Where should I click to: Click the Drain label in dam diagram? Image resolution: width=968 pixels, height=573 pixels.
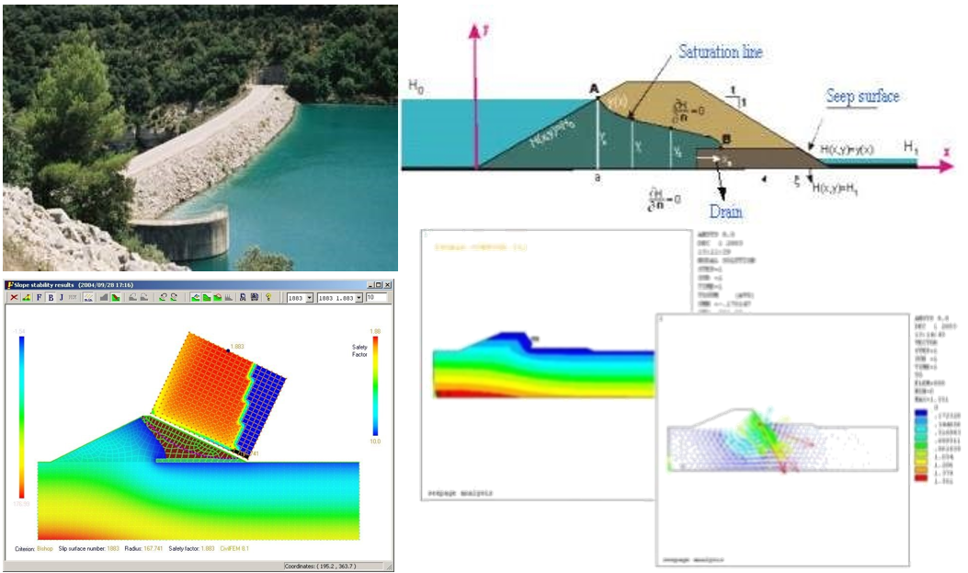click(x=725, y=212)
